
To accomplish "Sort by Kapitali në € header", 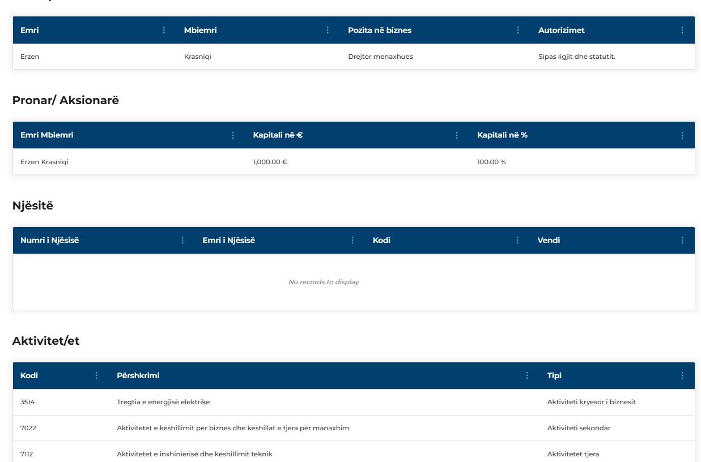I will coord(278,135).
